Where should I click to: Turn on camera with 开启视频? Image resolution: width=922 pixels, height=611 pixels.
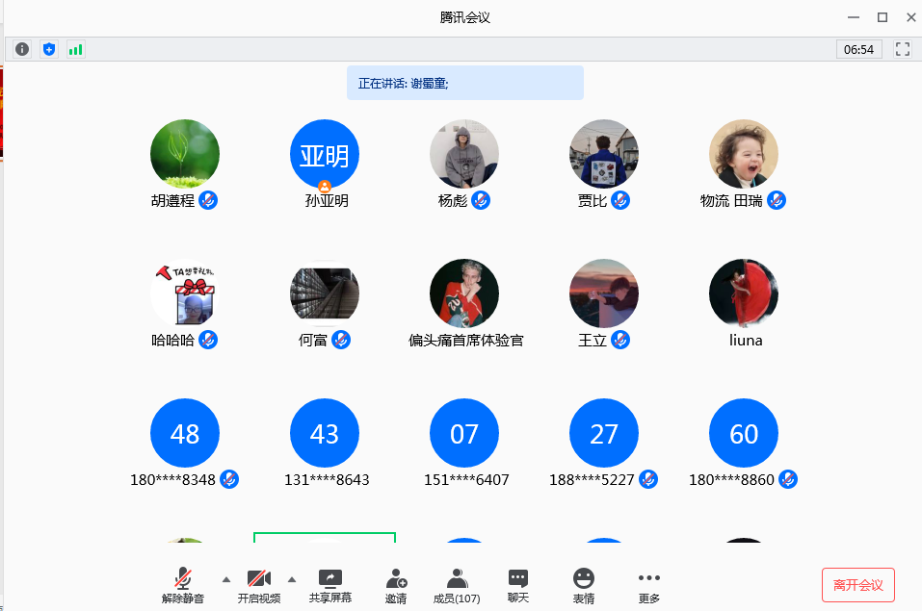(x=258, y=585)
